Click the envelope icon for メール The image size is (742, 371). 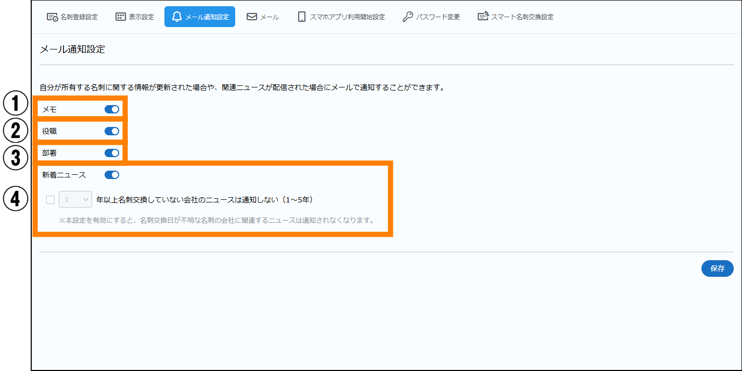tap(252, 17)
